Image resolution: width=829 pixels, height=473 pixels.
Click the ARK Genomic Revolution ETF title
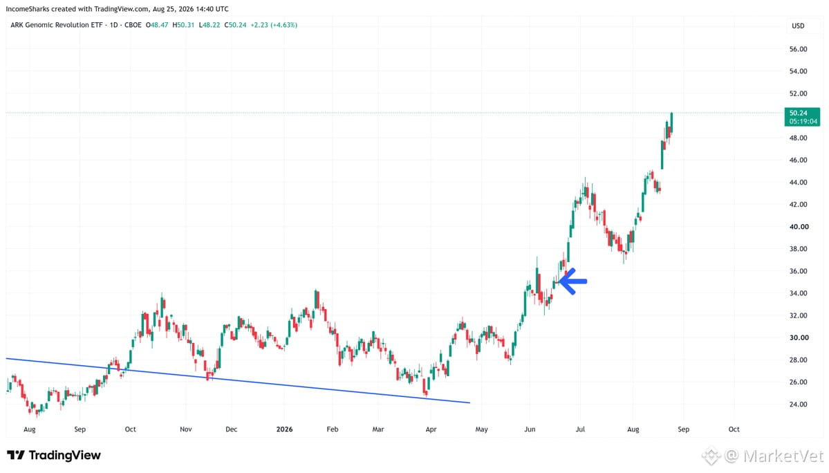tap(57, 25)
